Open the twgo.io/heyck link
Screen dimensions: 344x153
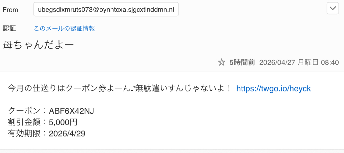click(x=273, y=88)
